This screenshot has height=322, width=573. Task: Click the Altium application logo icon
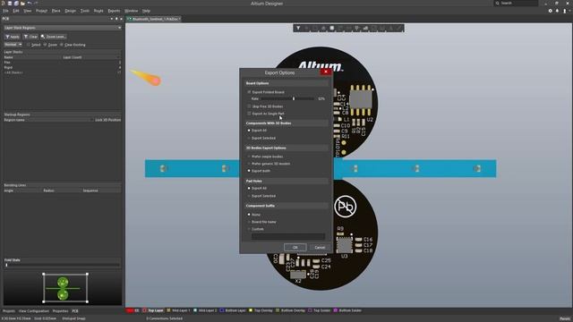[4, 3]
